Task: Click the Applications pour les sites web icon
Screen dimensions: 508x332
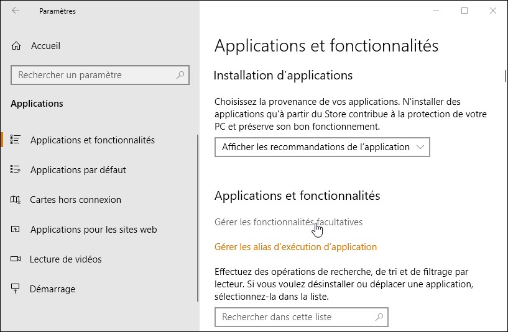Action: pos(16,230)
